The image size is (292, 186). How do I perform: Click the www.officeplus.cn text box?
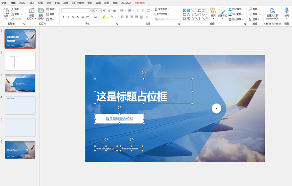(106, 149)
